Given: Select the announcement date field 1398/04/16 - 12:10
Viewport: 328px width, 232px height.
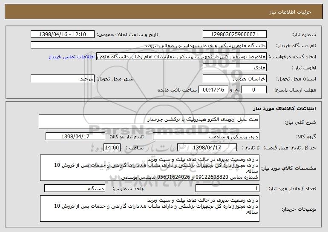Looking at the screenshot, I should tap(63, 34).
